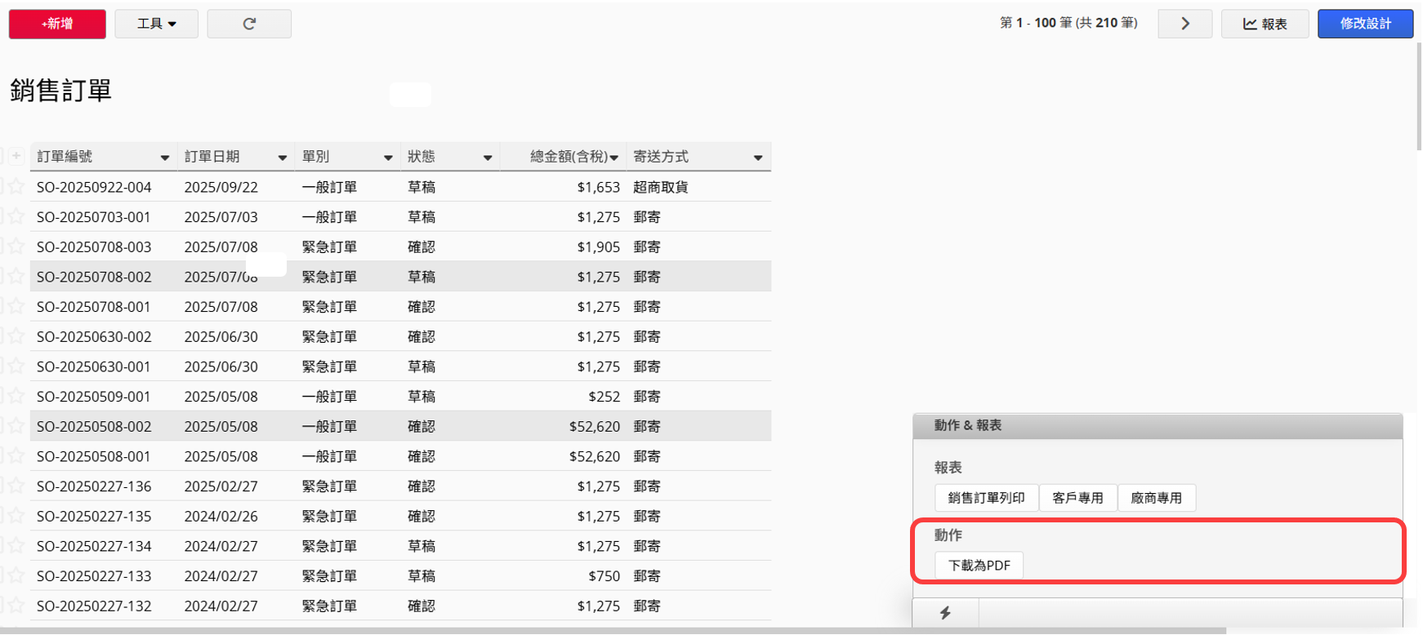Viewport: 1423px width, 635px height.
Task: Open the 訂單日期 column dropdown arrow
Action: 283,158
